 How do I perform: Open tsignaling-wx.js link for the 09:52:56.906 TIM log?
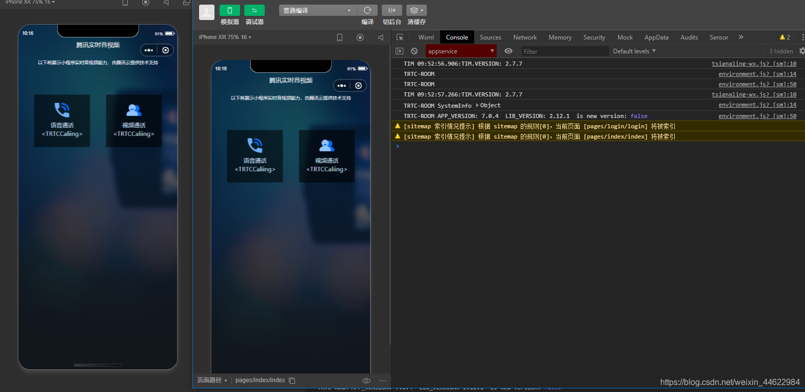tap(754, 64)
